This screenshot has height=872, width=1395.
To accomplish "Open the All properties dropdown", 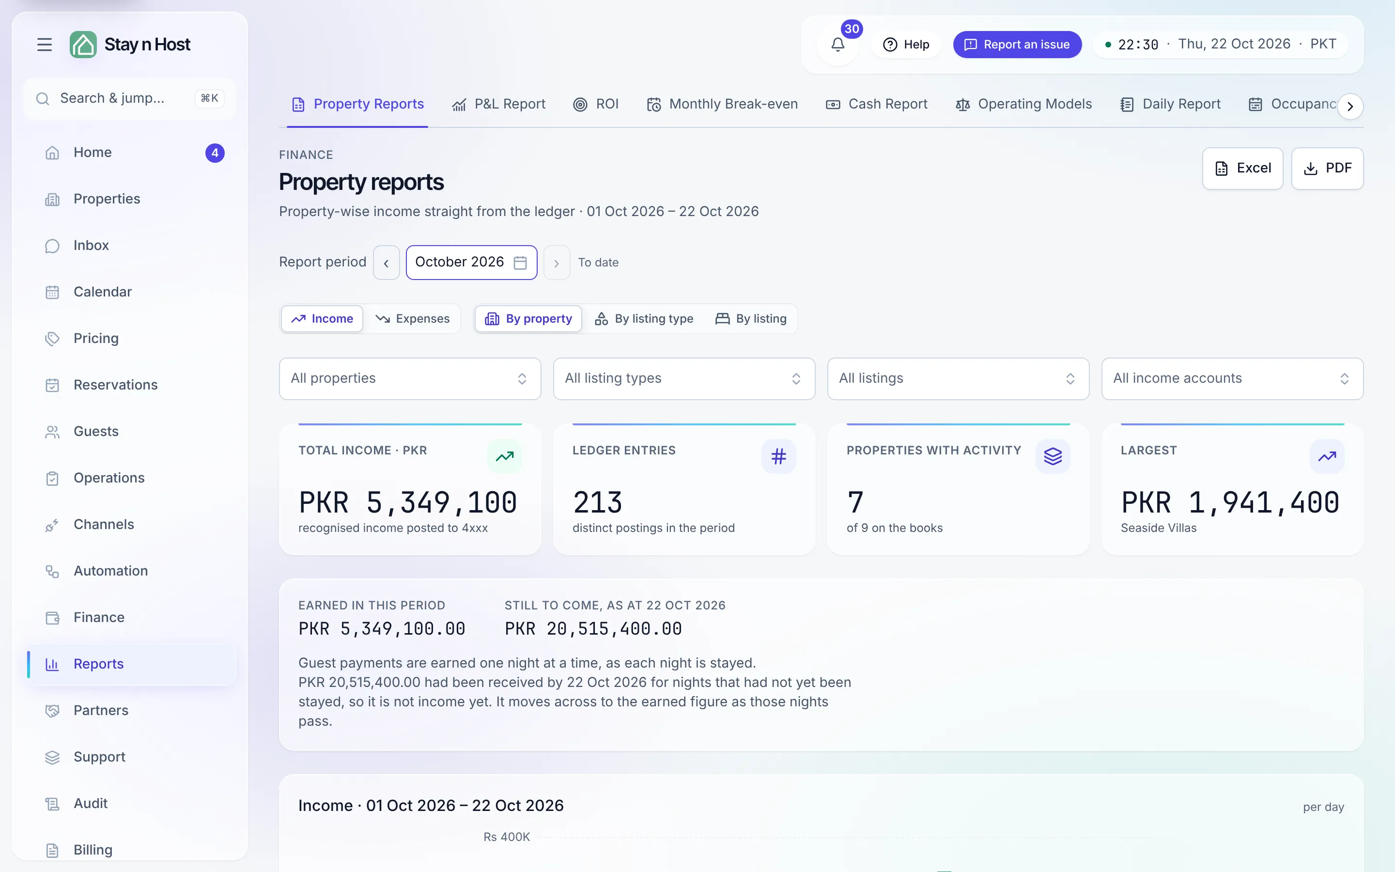I will coord(410,378).
